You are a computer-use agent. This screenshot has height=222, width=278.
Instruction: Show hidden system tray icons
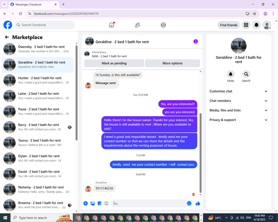coord(226,218)
